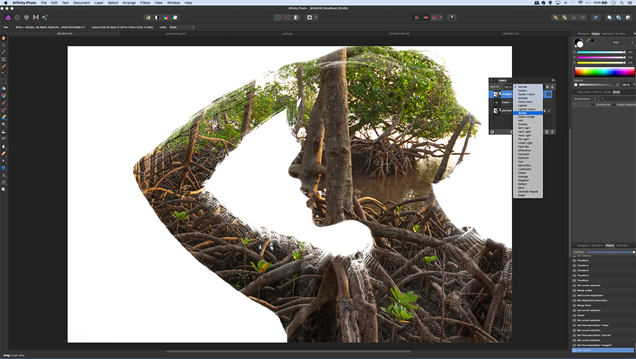Select the Move tool
This screenshot has width=636, height=359.
click(x=4, y=45)
